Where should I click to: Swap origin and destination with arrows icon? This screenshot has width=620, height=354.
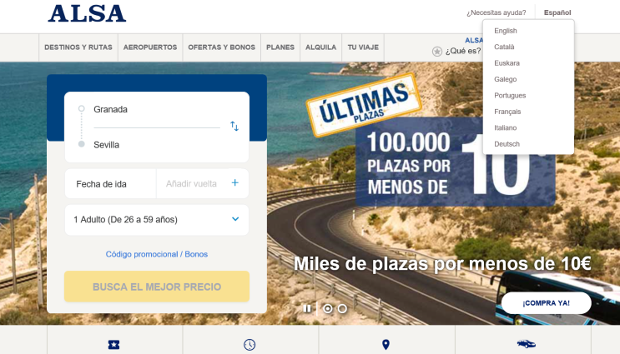click(x=234, y=126)
